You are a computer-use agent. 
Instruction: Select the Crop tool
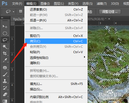point(5,53)
